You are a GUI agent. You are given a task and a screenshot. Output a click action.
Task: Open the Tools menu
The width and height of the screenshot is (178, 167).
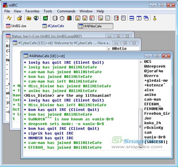click(x=48, y=11)
